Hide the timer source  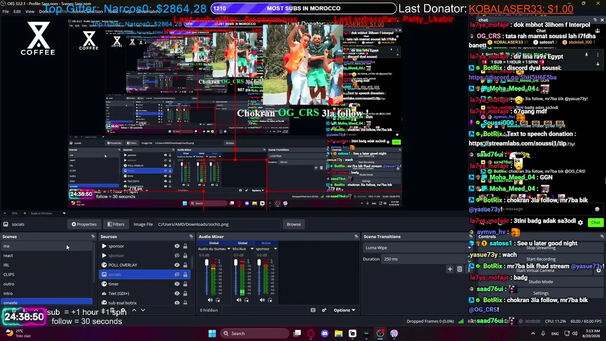[177, 284]
